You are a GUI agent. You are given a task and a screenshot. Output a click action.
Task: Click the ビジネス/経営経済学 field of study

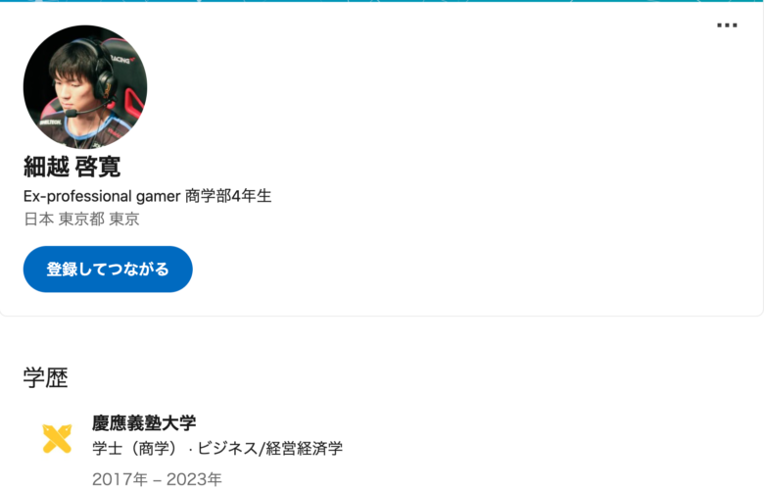point(270,448)
